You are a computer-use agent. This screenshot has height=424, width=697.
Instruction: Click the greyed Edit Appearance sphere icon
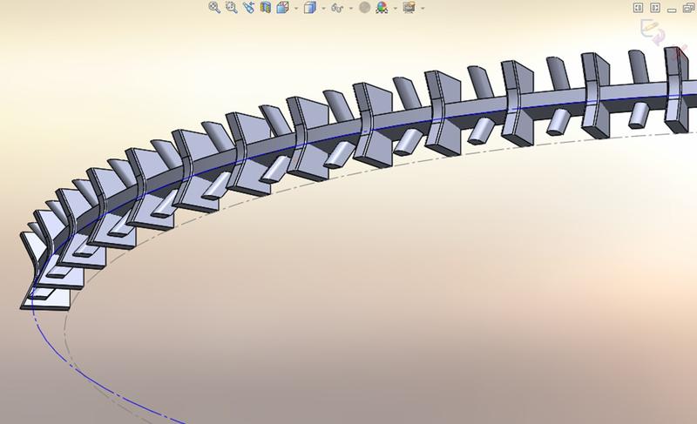pos(364,8)
